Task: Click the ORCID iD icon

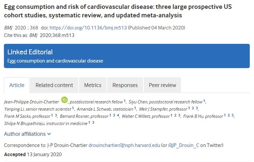Action: point(65,100)
